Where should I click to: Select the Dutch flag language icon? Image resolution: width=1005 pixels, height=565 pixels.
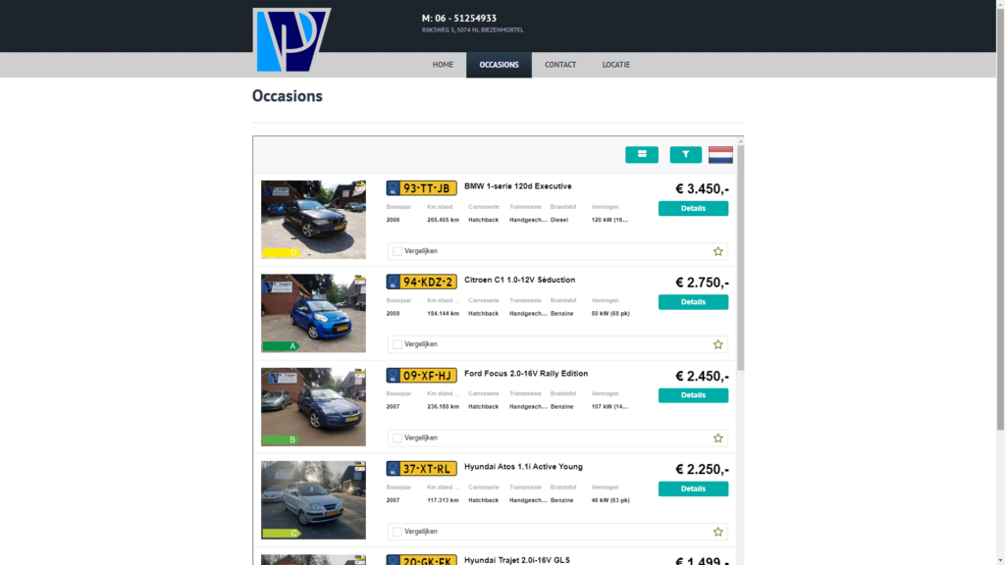point(720,154)
